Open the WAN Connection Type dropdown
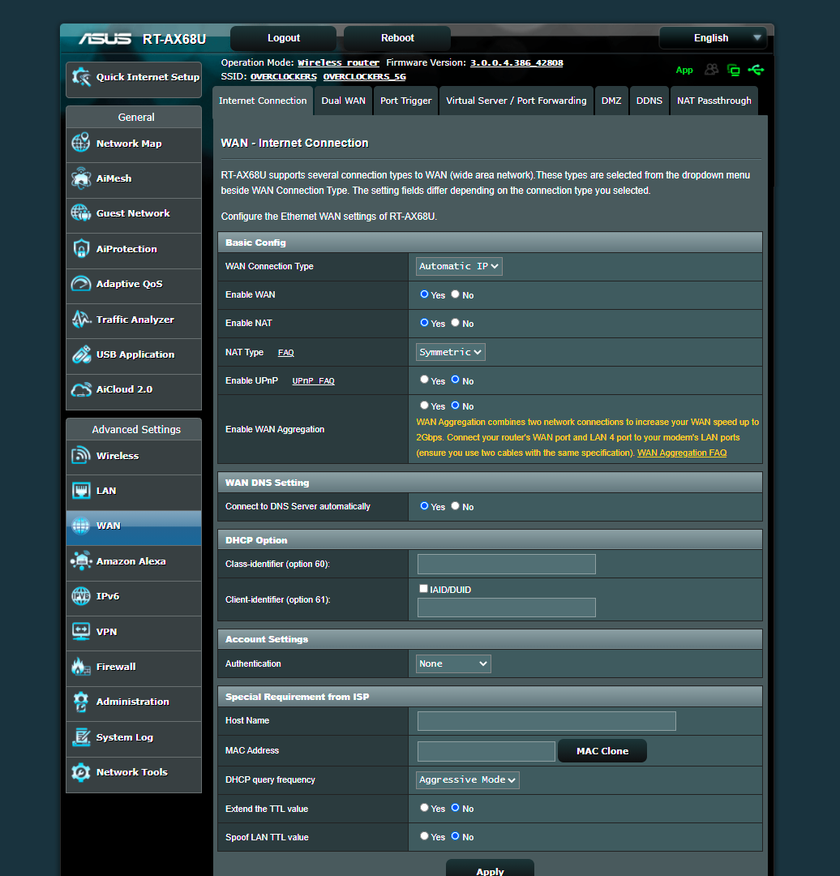 point(459,267)
